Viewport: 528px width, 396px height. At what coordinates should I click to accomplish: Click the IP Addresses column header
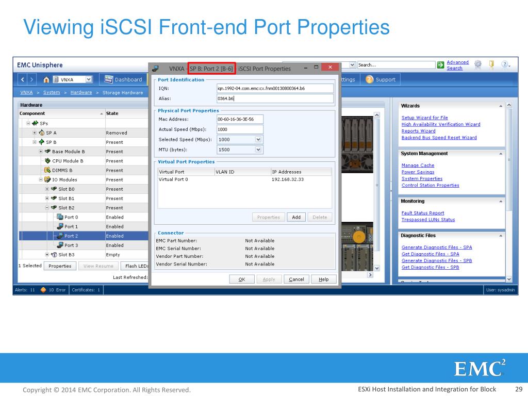coord(301,172)
